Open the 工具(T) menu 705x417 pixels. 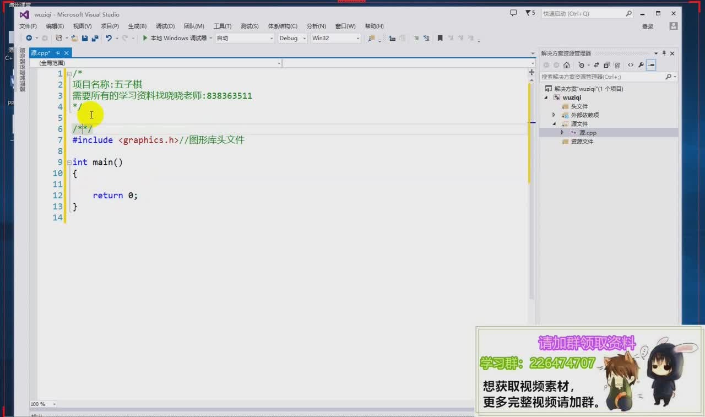pos(223,26)
